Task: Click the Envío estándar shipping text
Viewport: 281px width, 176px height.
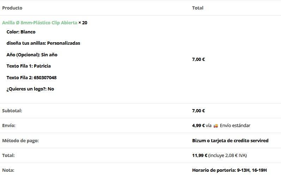Action: 235,126
